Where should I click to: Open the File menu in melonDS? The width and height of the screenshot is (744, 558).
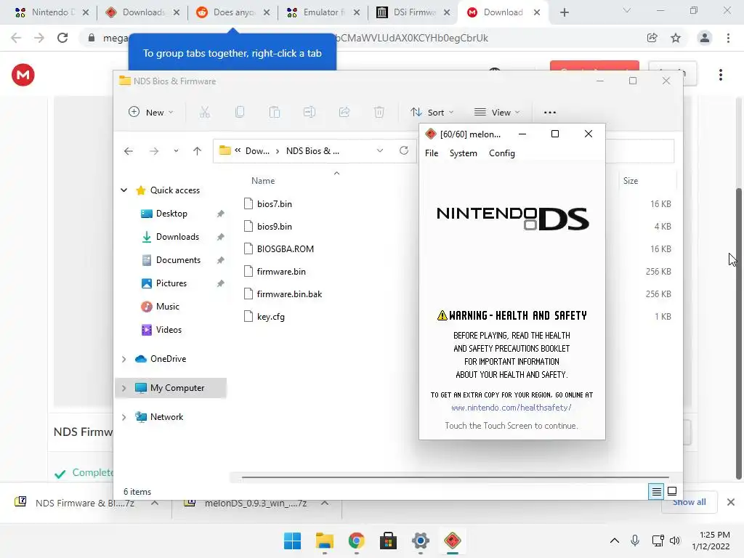tap(432, 153)
